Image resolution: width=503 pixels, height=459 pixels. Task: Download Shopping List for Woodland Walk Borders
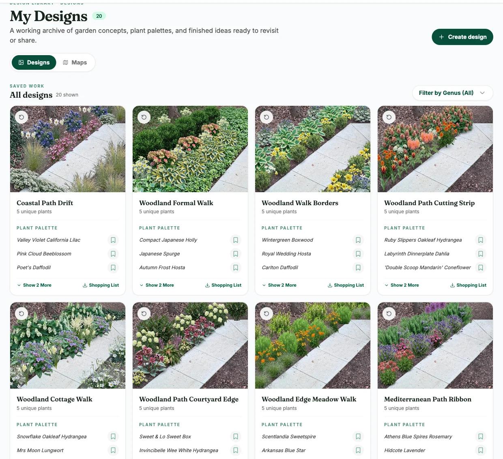(346, 285)
